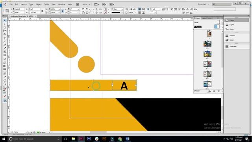Open Stroke panel from the right dock
The image size is (252, 142).
point(237,35)
